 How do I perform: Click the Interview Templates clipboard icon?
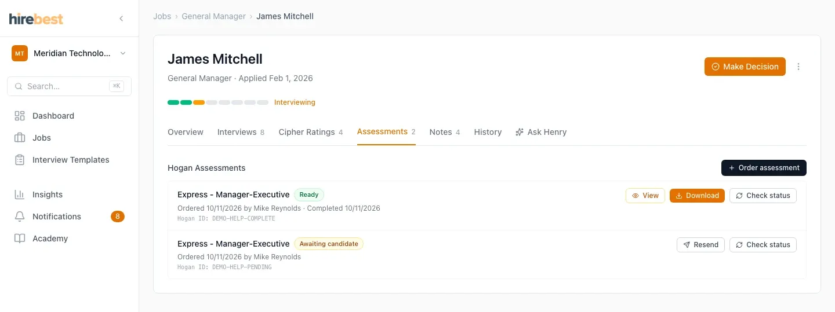(20, 160)
